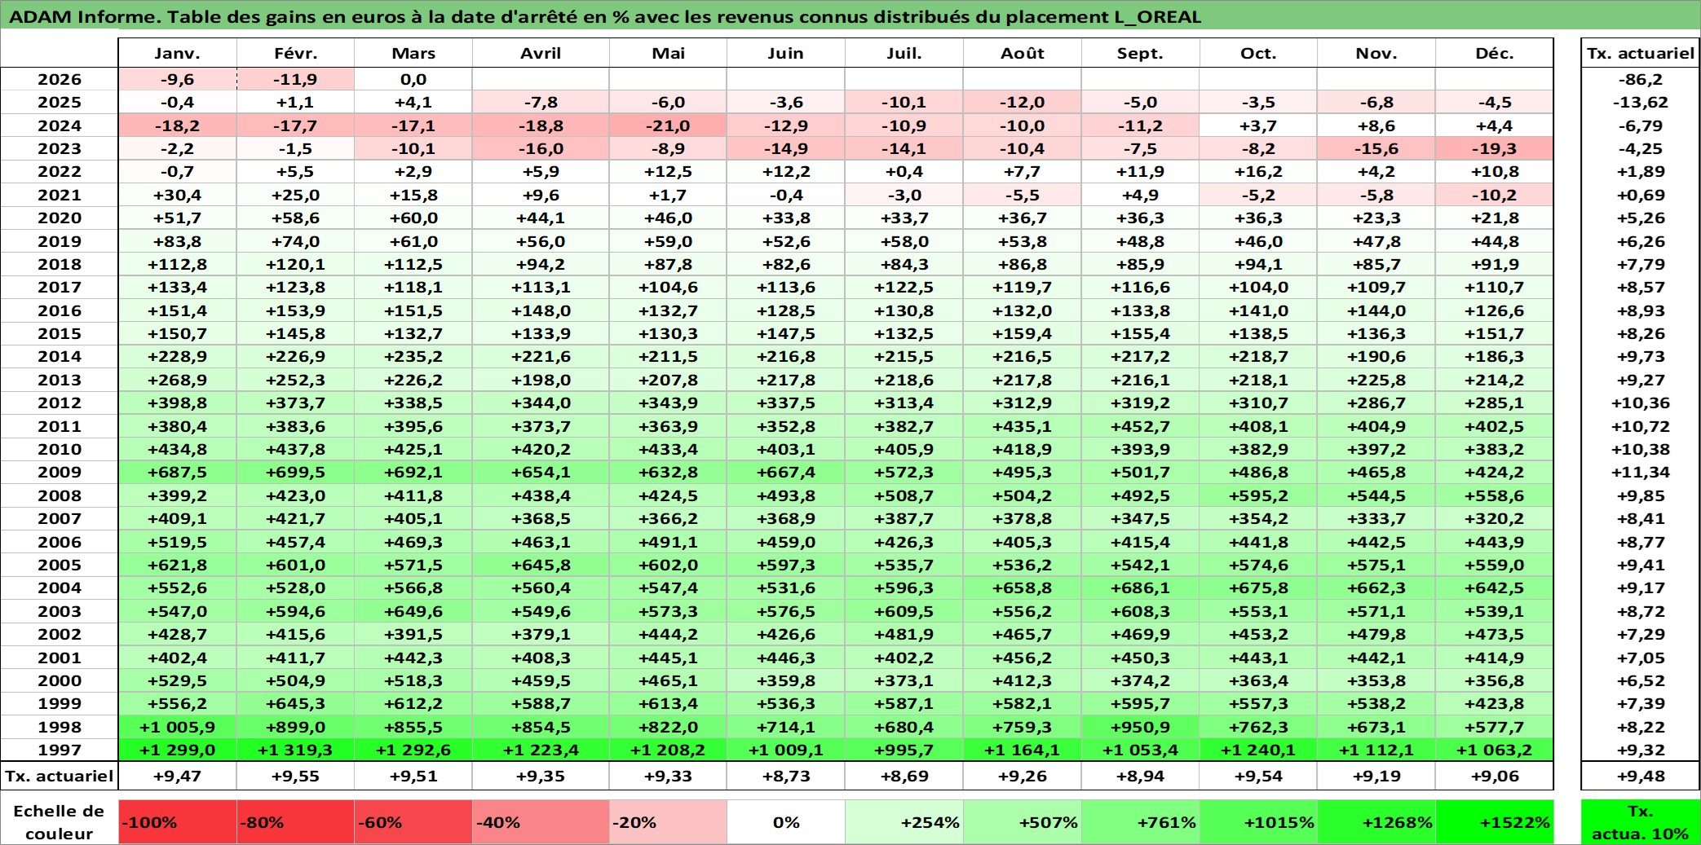The height and width of the screenshot is (845, 1701).
Task: Select the +595,2 cell for October 2008
Action: click(x=1258, y=495)
